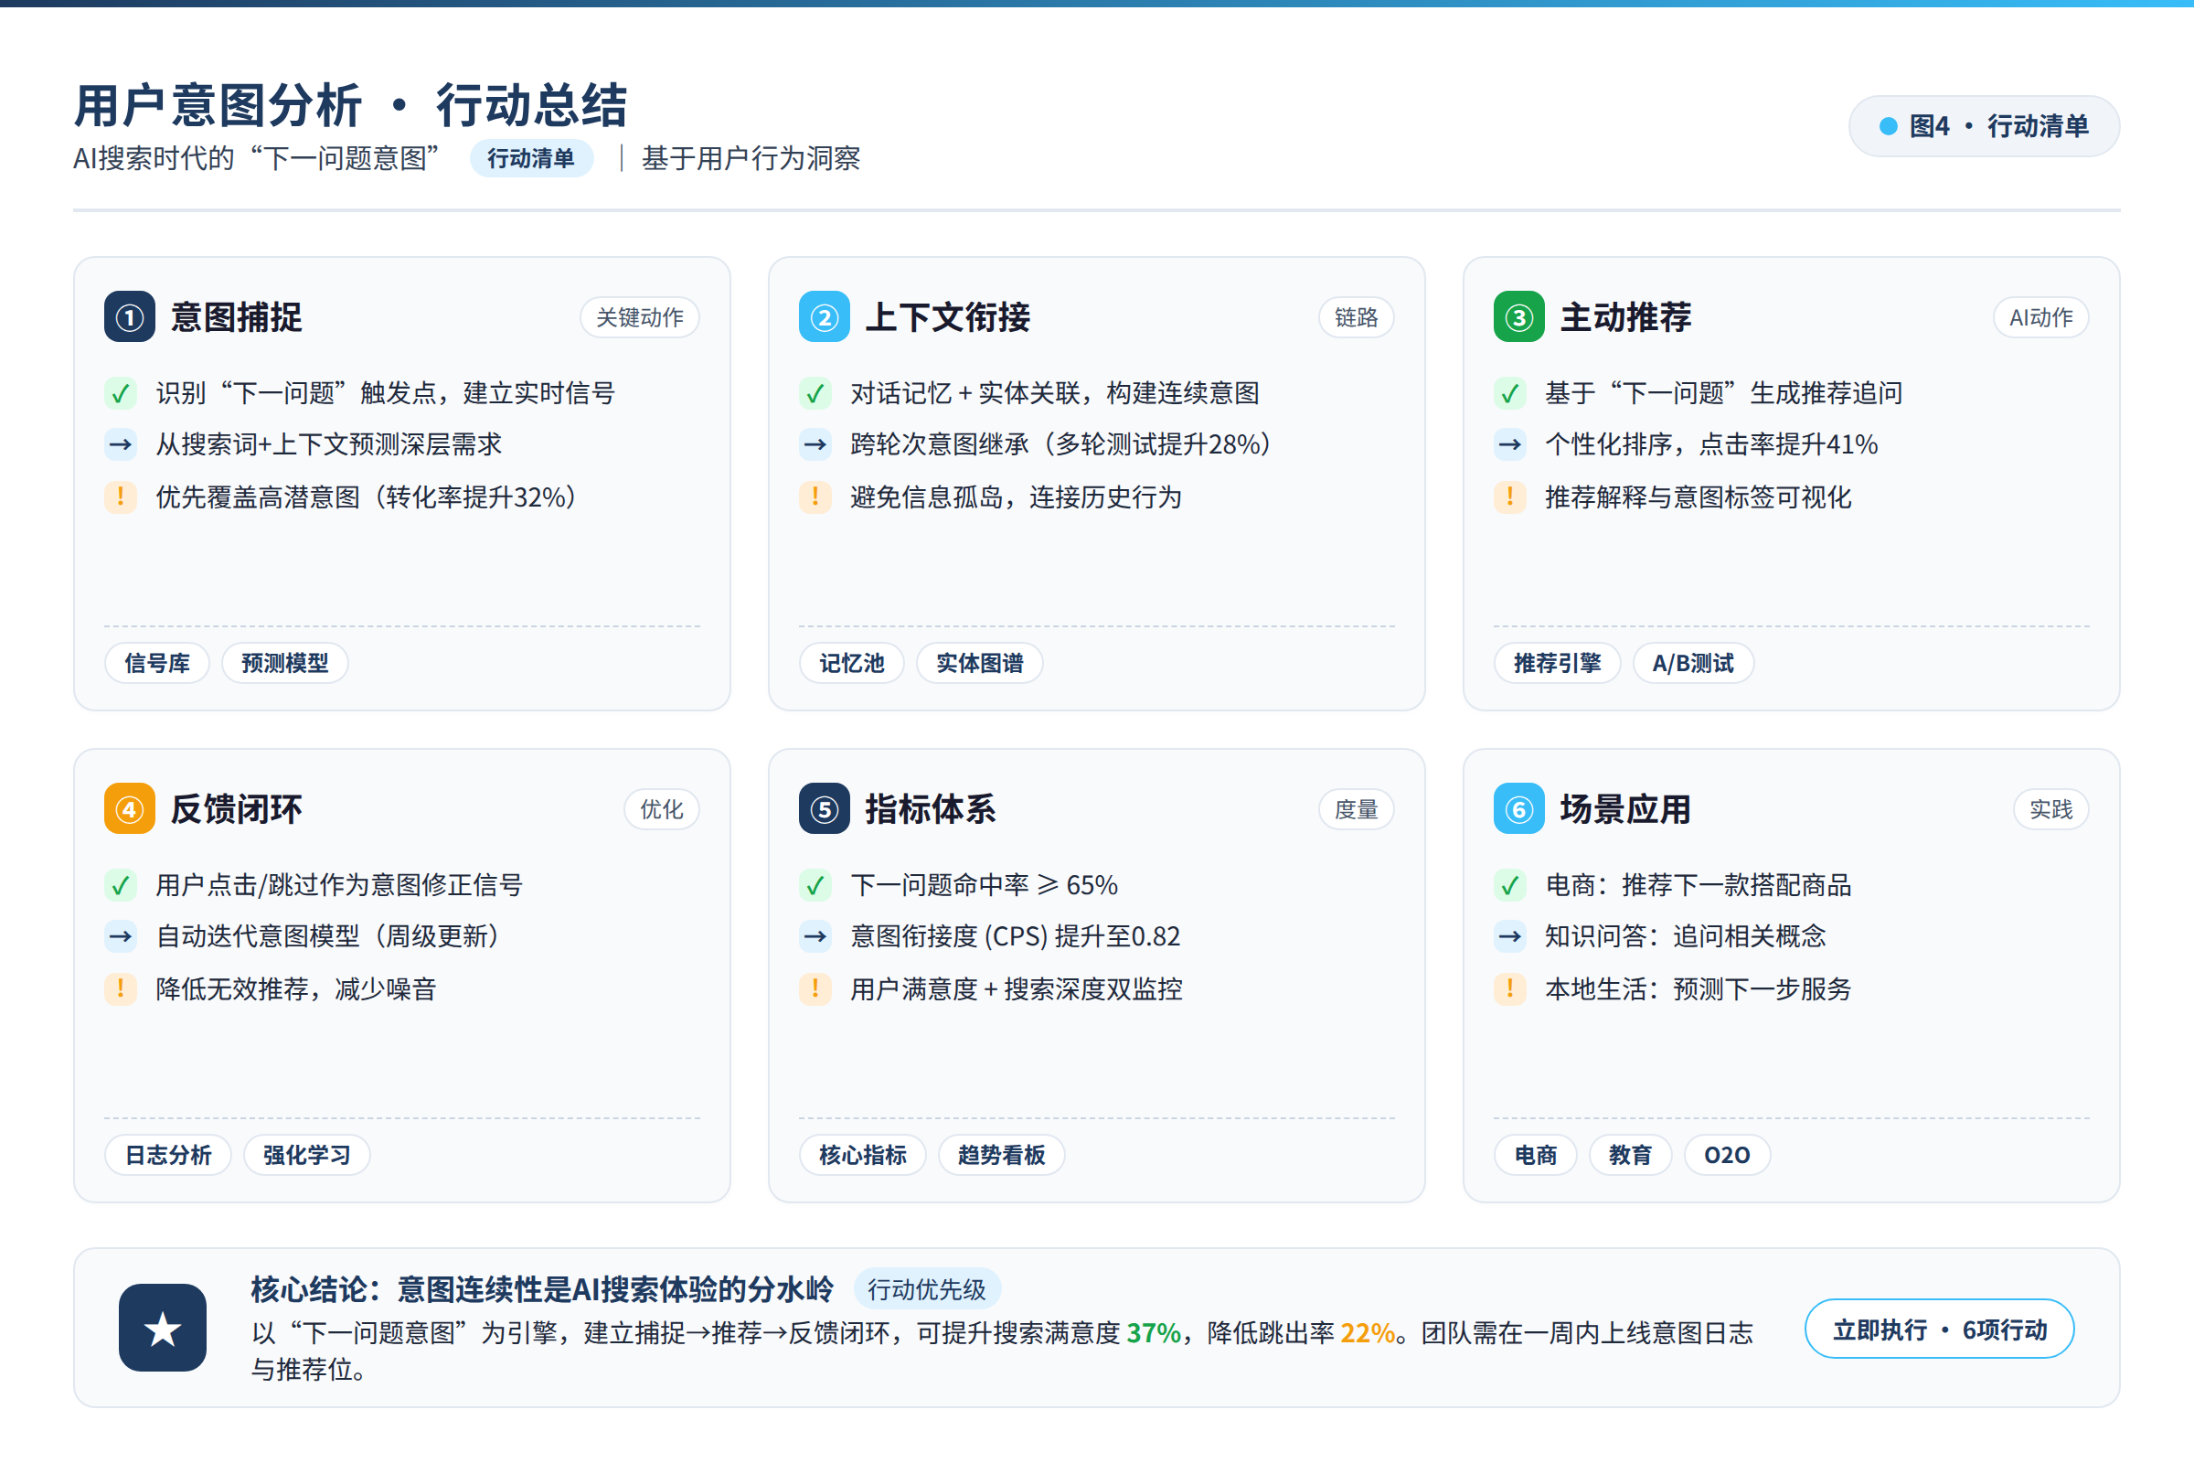This screenshot has height=1463, width=2194.
Task: Click the arrow icon before 意图衔接度 (CPS)
Action: coord(815,935)
